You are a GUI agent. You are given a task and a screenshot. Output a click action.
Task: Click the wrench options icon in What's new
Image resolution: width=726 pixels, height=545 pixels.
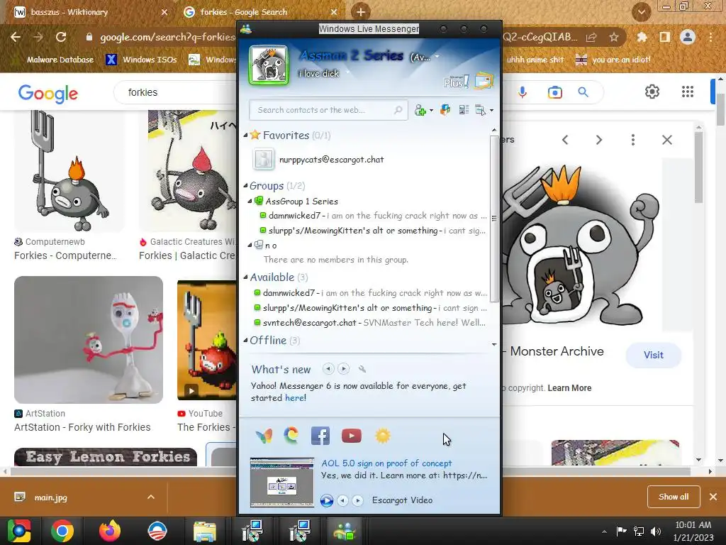[x=362, y=369]
